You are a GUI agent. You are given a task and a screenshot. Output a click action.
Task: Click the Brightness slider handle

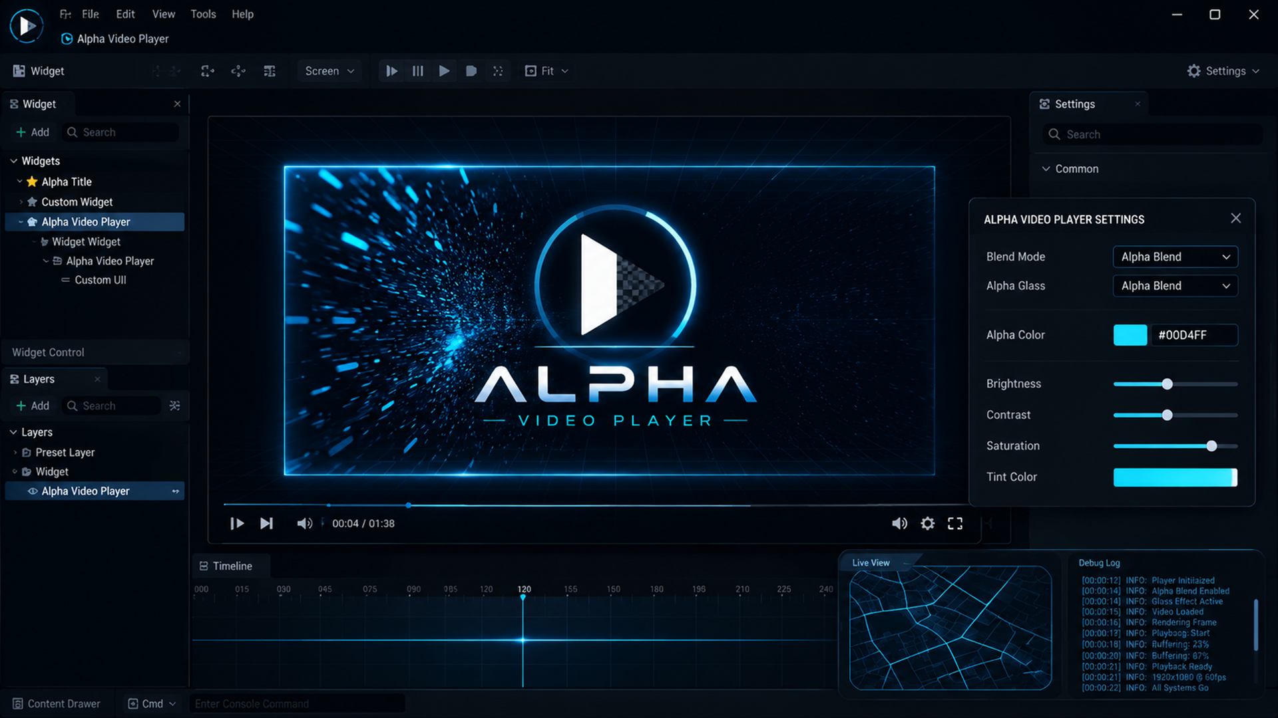pos(1167,384)
